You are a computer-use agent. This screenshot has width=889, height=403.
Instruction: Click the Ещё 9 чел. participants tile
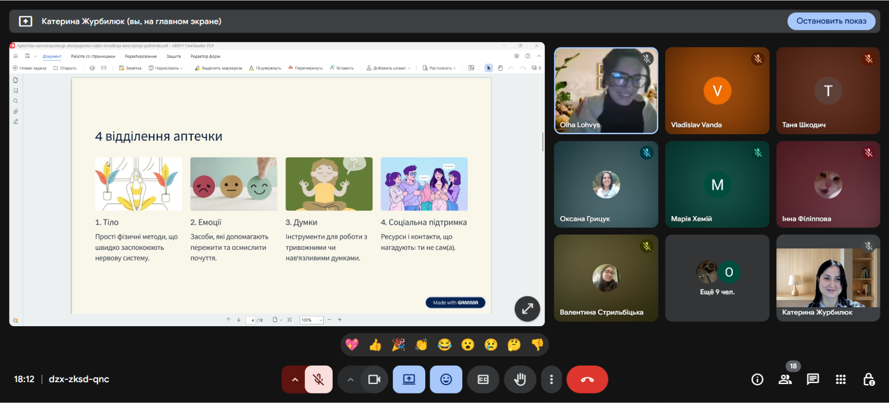[717, 278]
